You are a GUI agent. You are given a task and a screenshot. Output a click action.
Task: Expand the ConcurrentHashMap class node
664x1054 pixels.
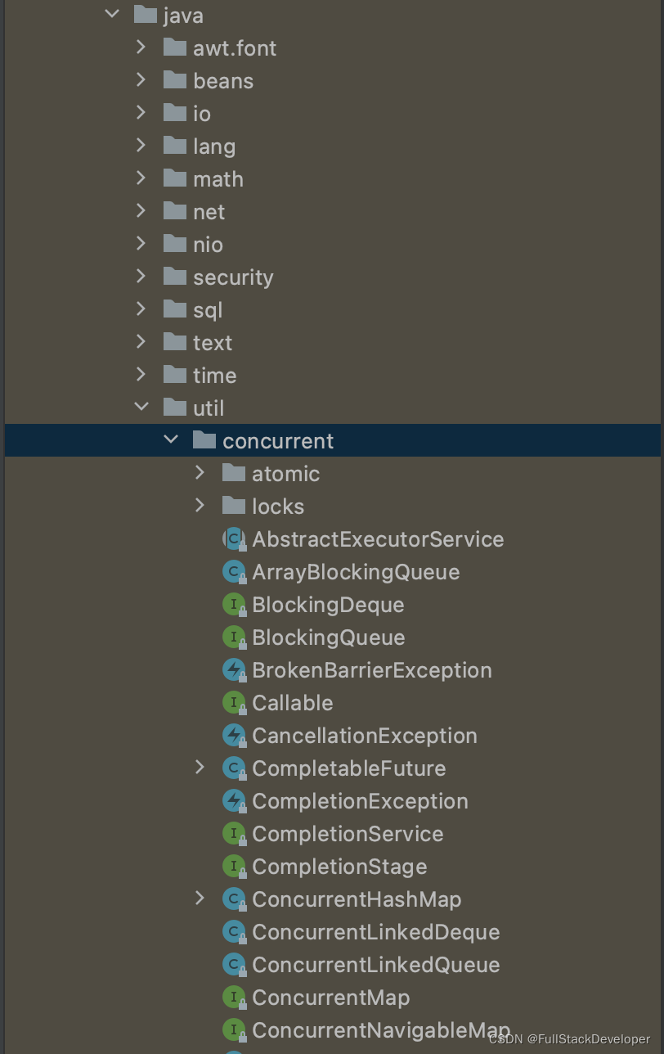tap(200, 899)
